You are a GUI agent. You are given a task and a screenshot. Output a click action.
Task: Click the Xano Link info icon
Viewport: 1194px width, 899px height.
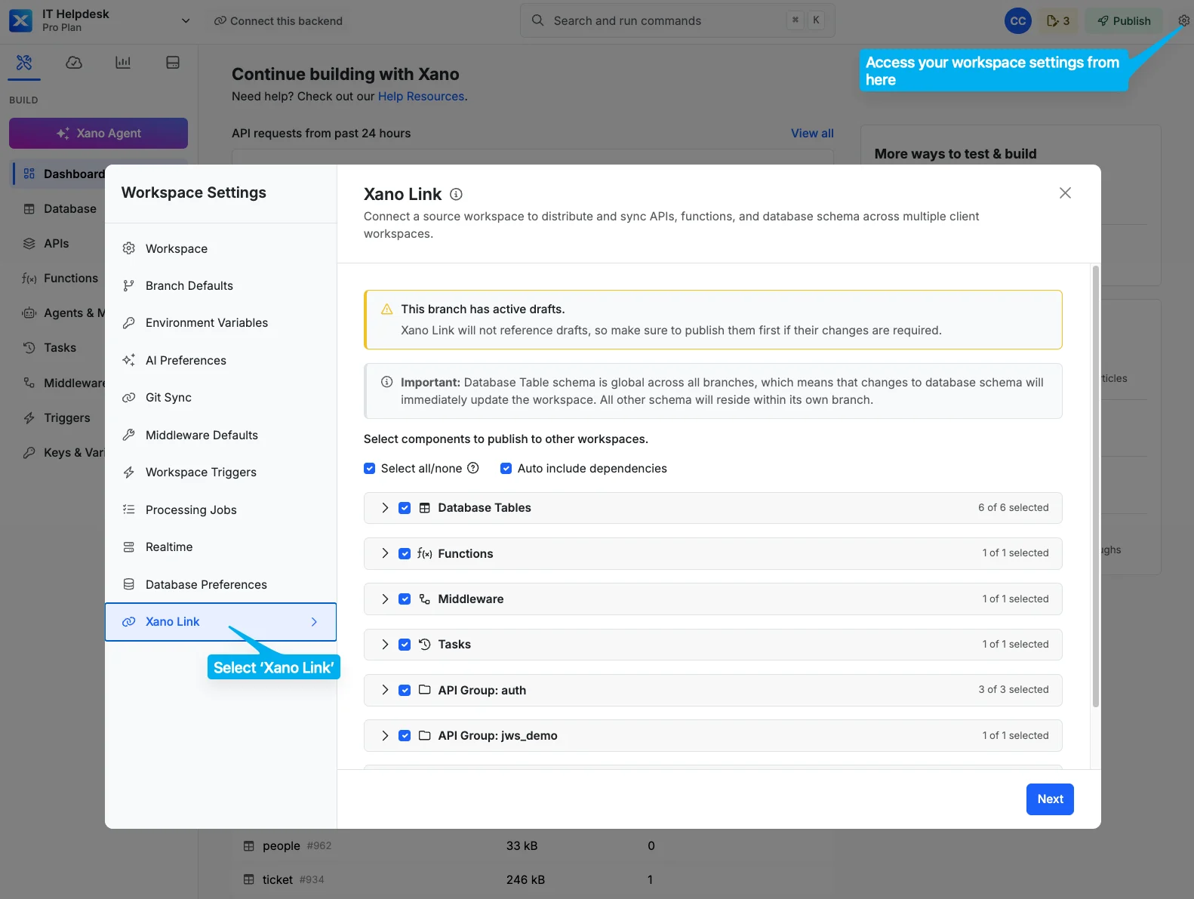456,194
